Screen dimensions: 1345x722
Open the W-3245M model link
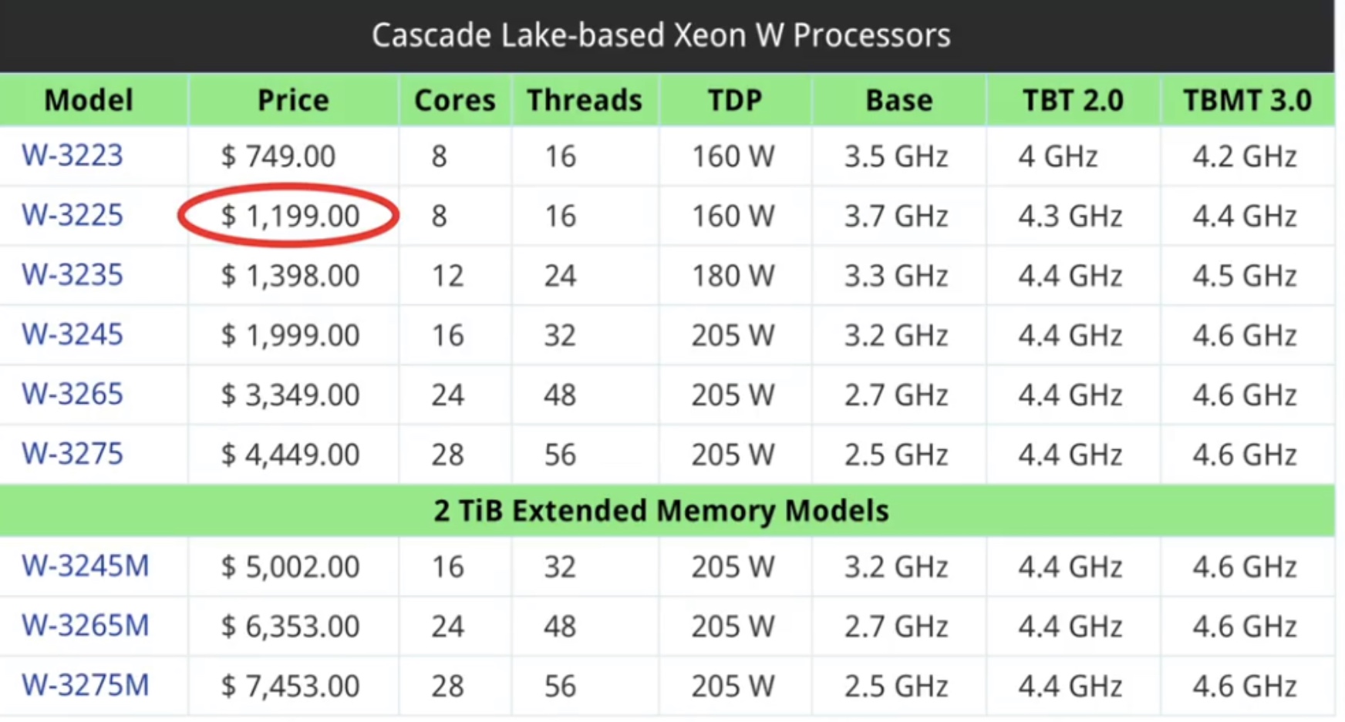85,566
